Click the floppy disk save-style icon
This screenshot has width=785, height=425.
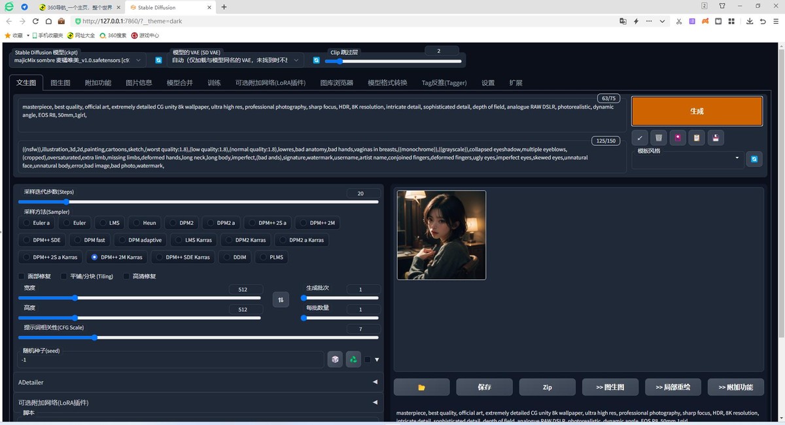tap(716, 137)
